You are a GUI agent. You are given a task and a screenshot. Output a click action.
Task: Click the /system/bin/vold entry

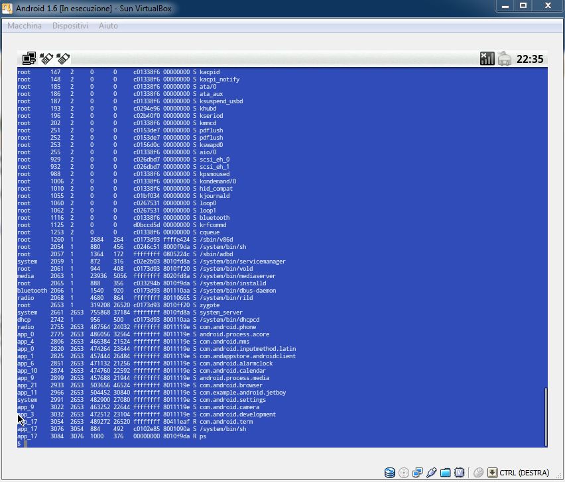point(226,269)
